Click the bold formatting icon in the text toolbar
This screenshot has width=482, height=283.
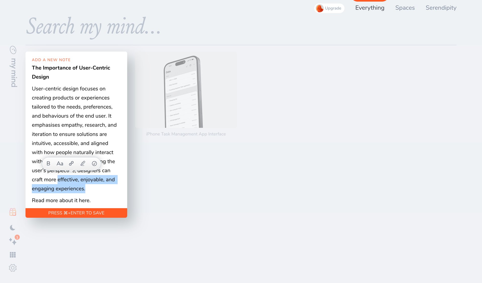coord(48,163)
